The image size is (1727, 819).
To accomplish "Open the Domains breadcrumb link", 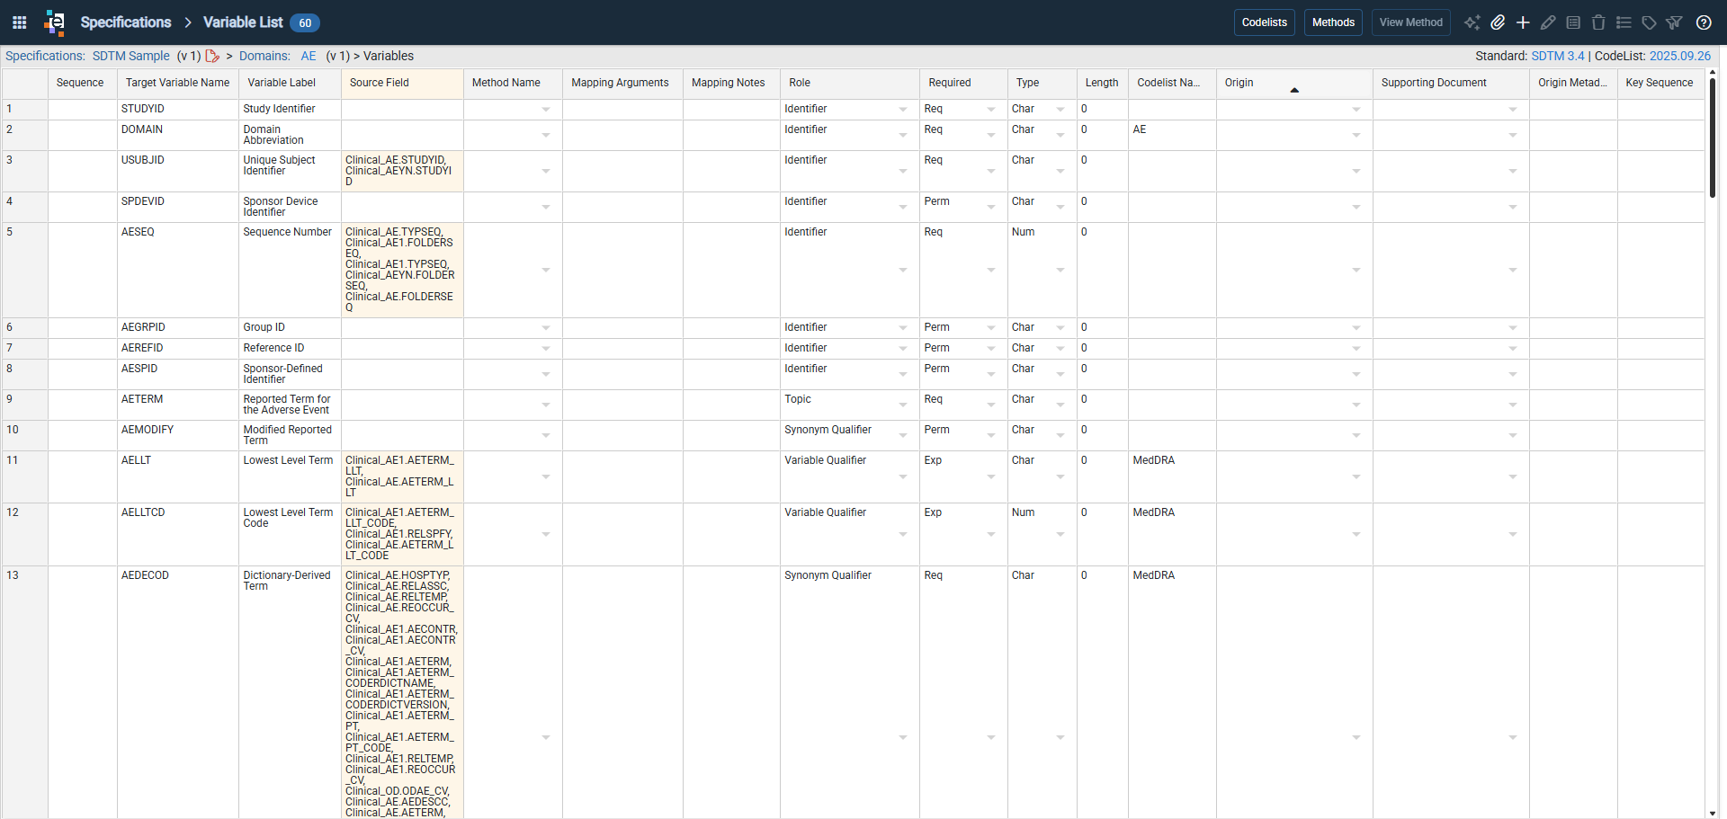I will pyautogui.click(x=264, y=56).
